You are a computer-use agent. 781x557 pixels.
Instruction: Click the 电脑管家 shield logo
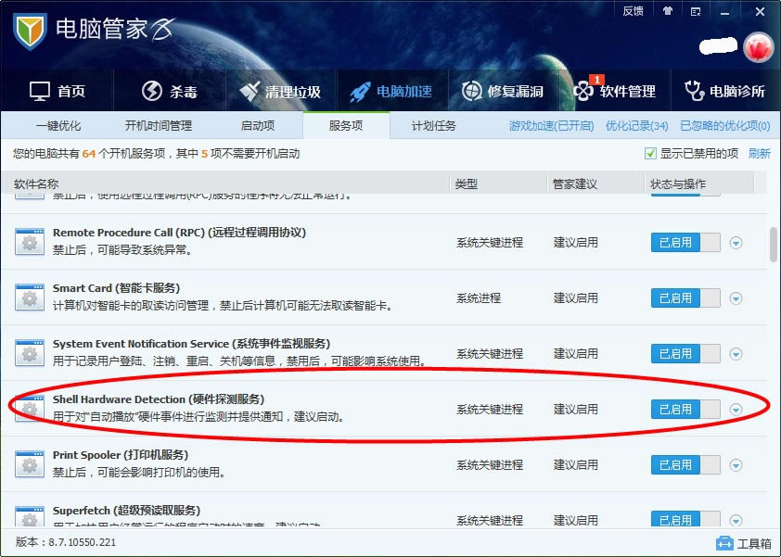30,31
